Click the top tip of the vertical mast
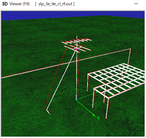 point(77,36)
